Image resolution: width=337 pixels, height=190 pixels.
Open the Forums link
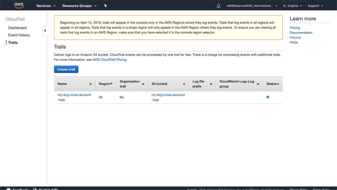coord(295,37)
